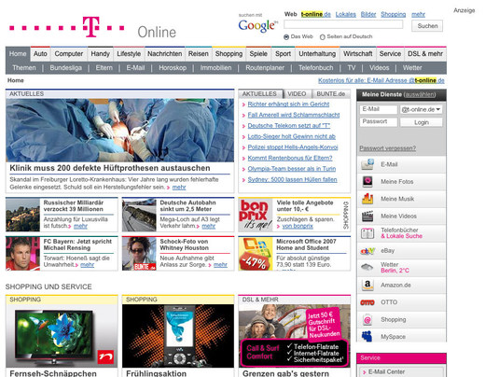Open the MySpace people icon

(x=367, y=337)
